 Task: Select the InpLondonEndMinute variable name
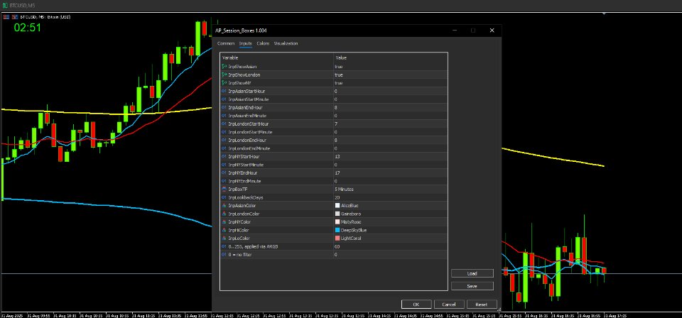(x=249, y=148)
